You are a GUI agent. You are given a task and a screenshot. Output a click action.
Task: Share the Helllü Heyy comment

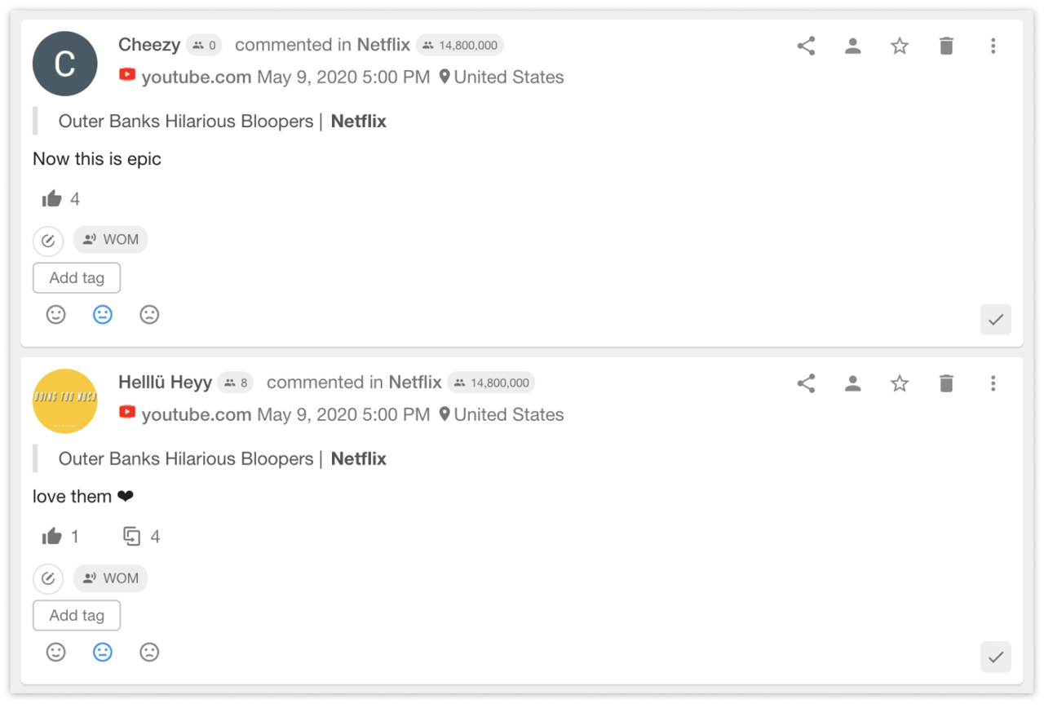(806, 383)
